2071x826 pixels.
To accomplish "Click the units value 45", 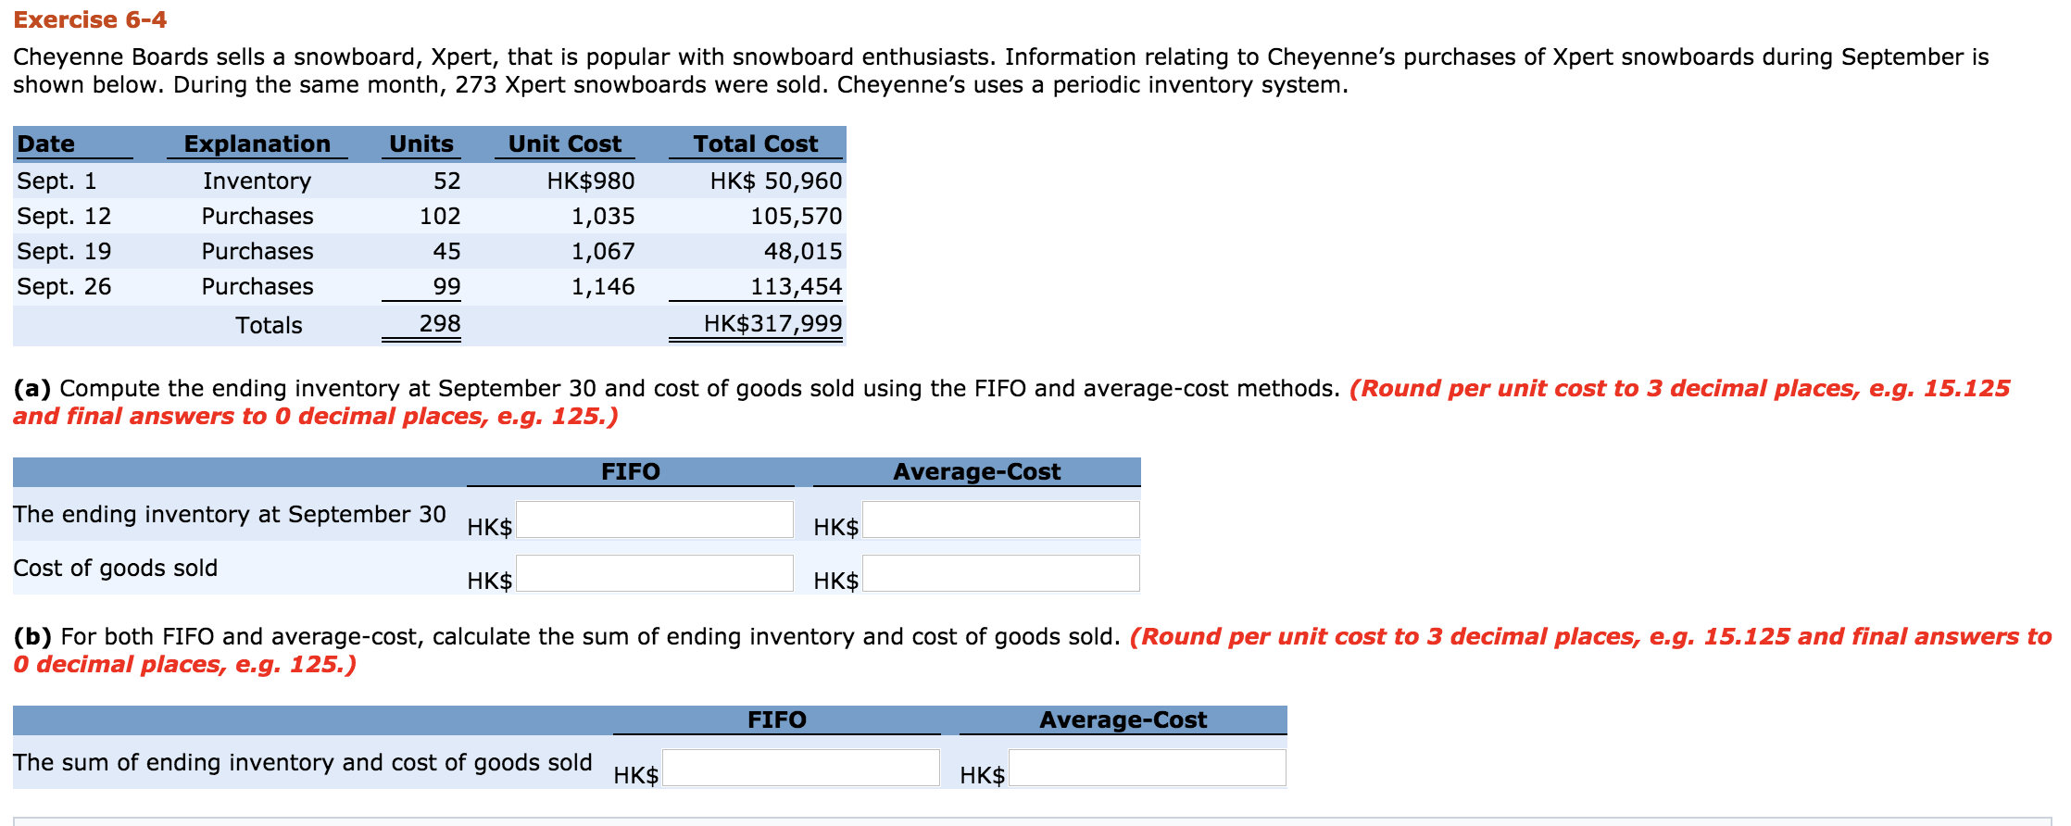I will coord(447,251).
